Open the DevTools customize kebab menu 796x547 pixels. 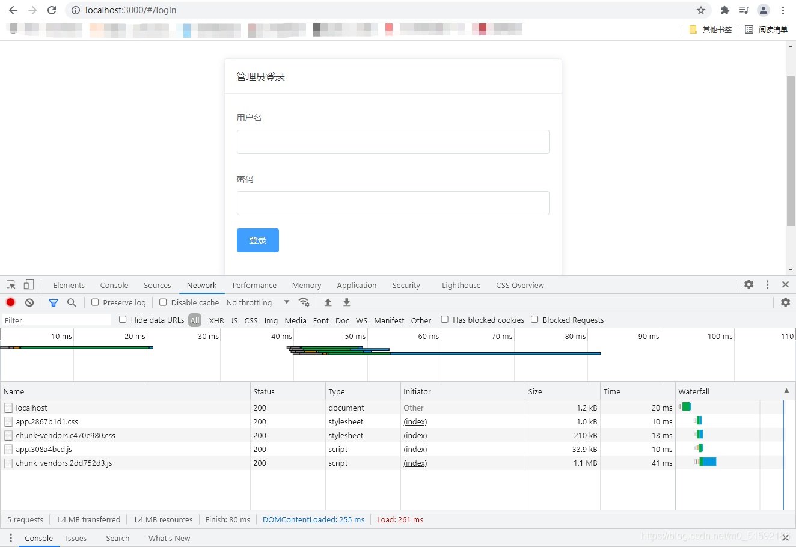pos(767,284)
